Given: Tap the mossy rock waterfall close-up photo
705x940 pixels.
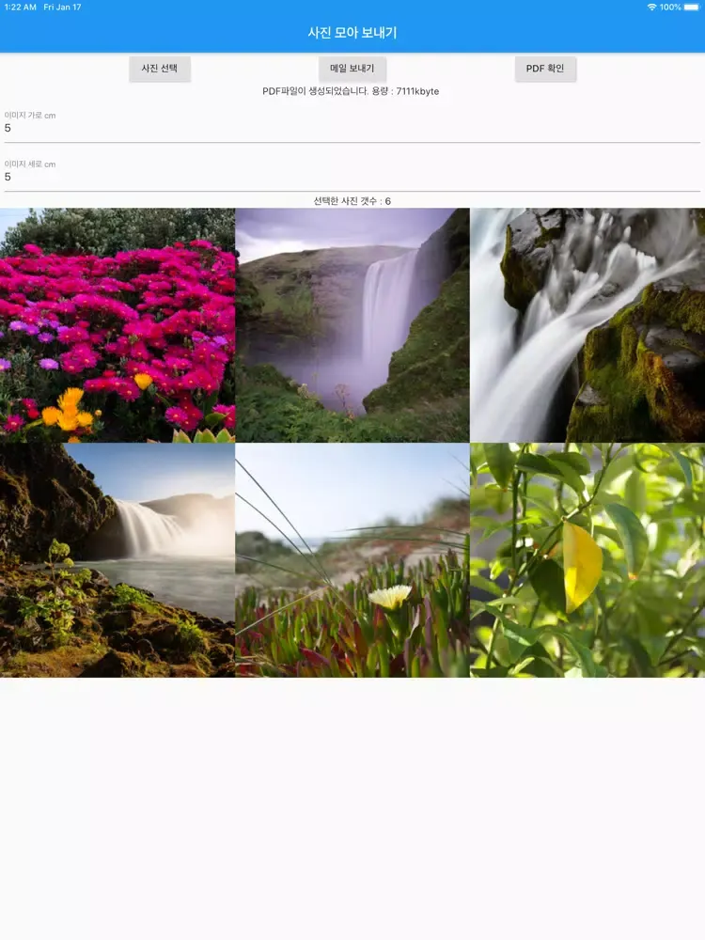Looking at the screenshot, I should [587, 325].
